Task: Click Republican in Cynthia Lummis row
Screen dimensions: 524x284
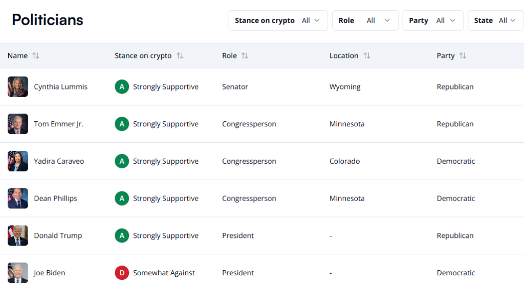Action: click(x=455, y=87)
